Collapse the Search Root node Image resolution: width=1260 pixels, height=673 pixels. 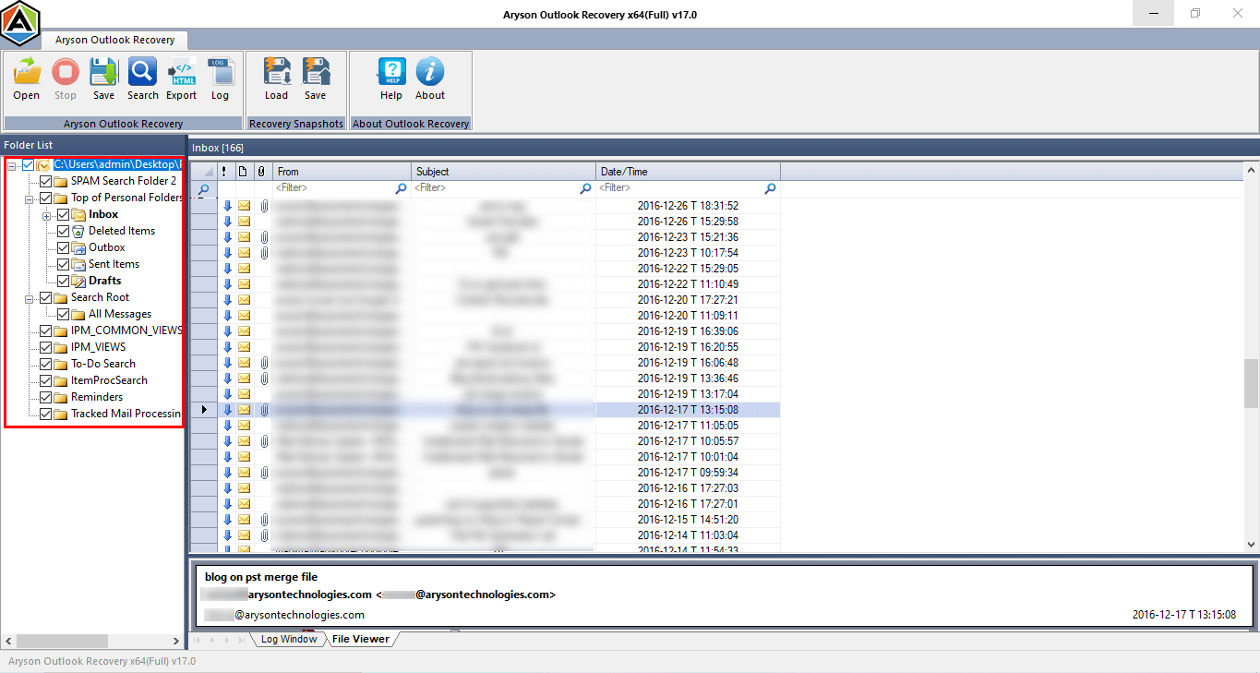click(x=30, y=297)
